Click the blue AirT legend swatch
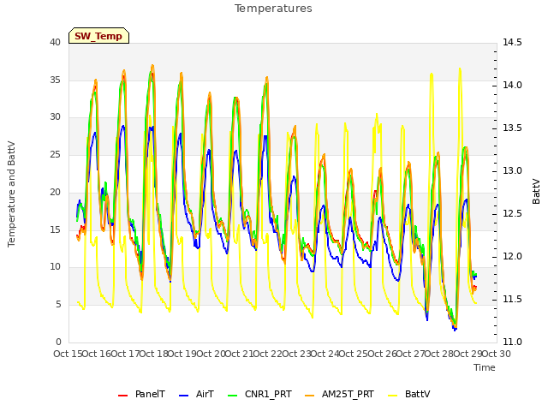Image resolution: width=548 pixels, height=411 pixels. click(184, 396)
